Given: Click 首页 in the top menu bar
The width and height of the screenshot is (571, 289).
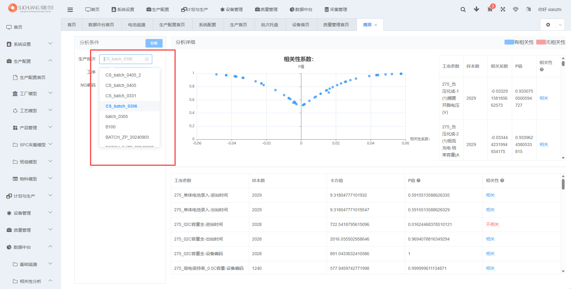Looking at the screenshot, I should tap(92, 9).
